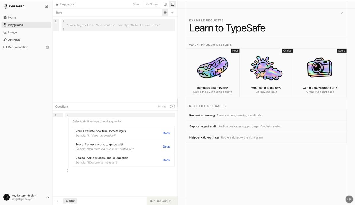Click the round widget icon at bottom right
The image size is (355, 205).
tap(349, 199)
